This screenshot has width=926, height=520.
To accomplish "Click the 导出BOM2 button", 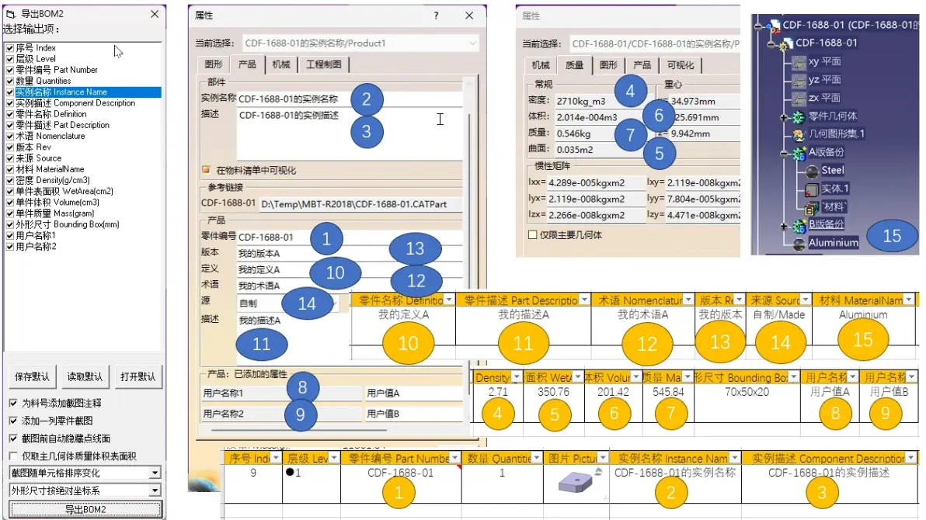I will click(x=85, y=509).
